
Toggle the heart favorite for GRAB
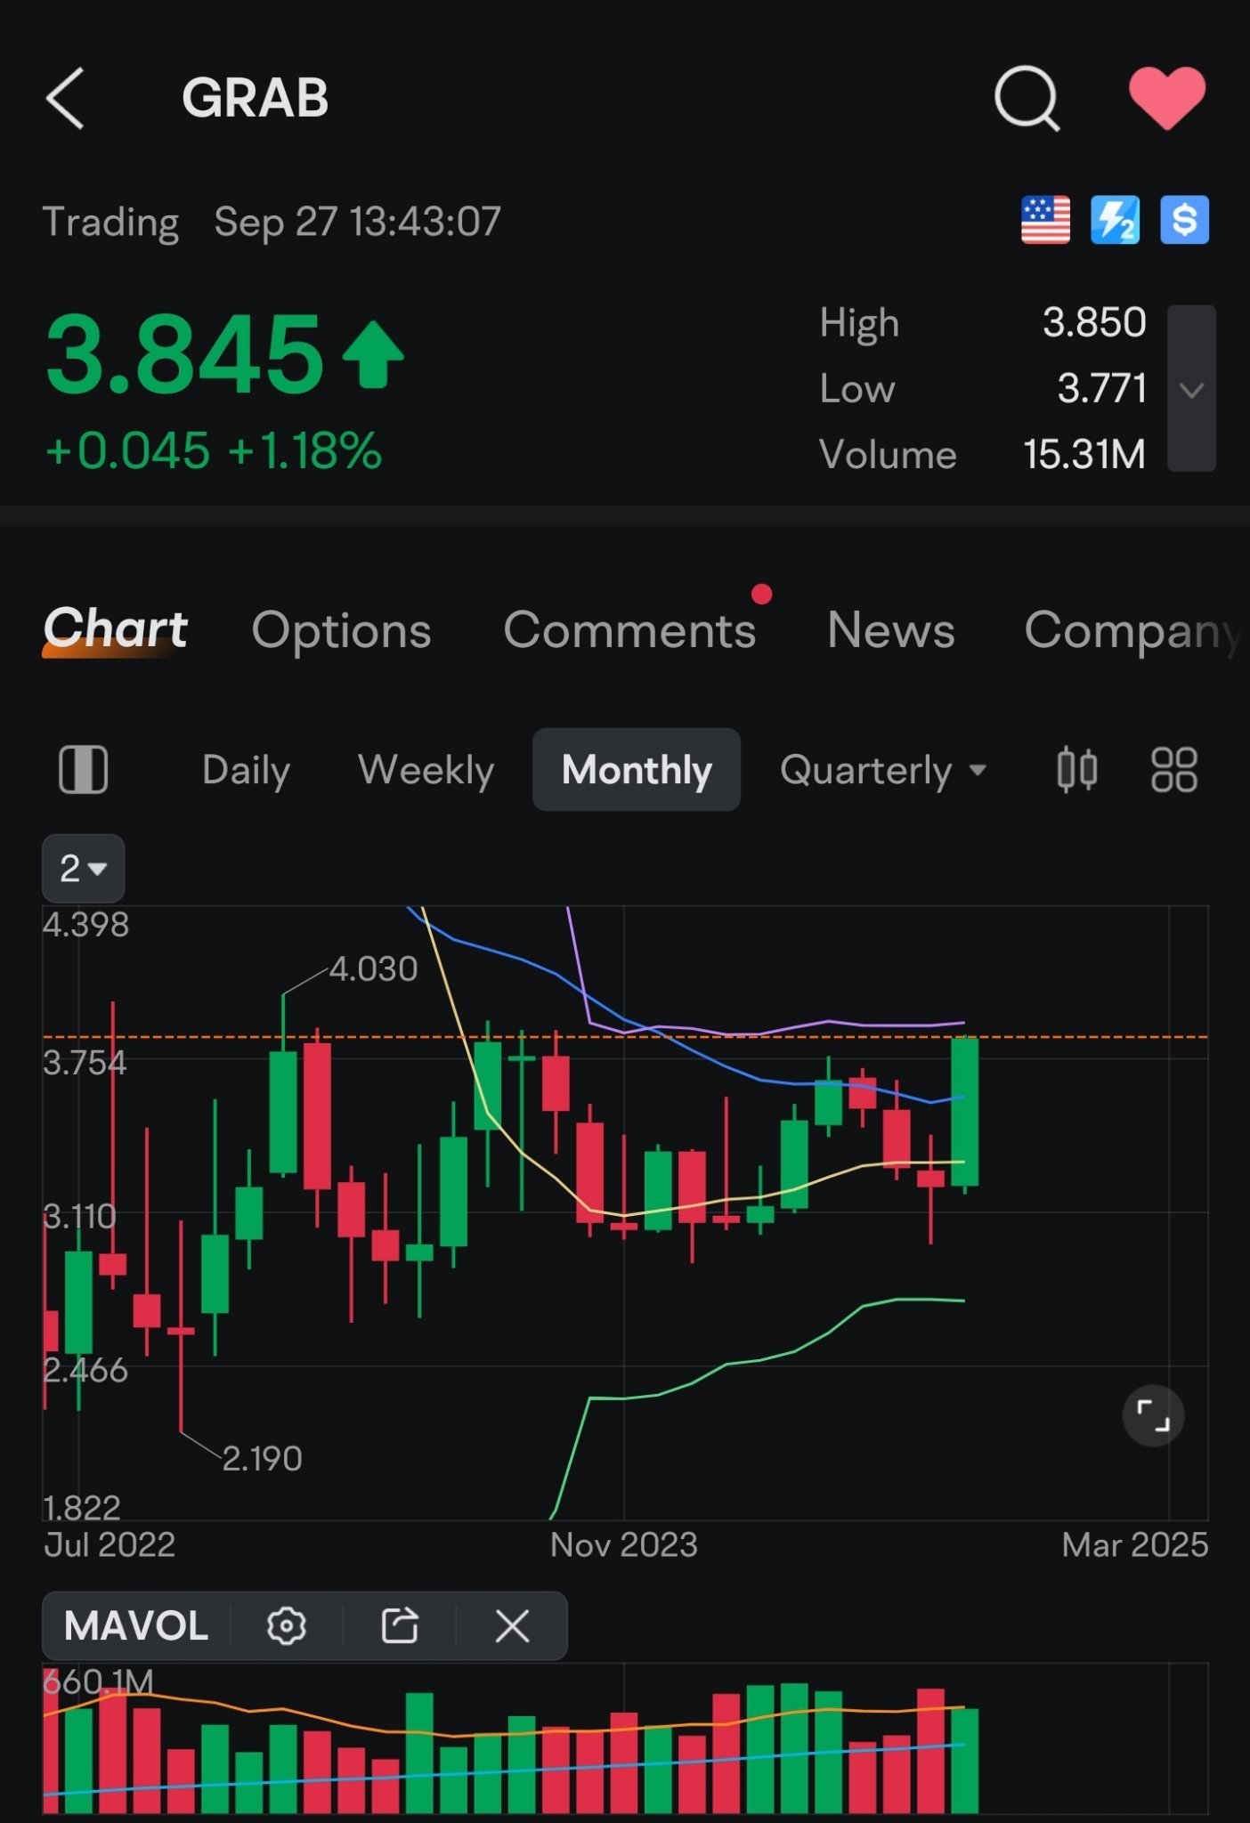(1167, 98)
